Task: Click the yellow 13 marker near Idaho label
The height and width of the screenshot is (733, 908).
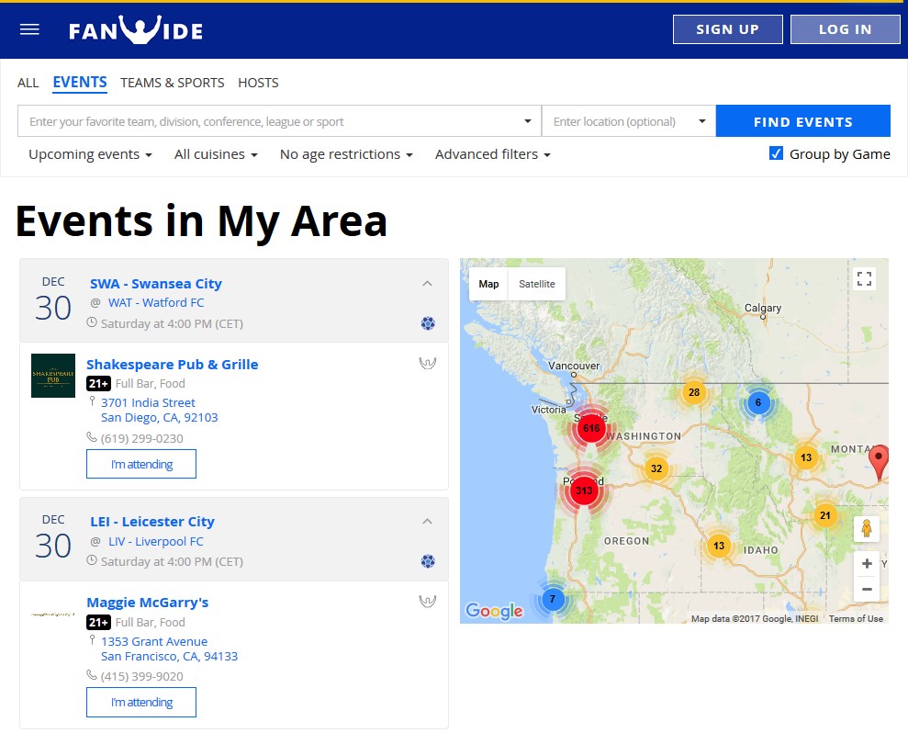Action: pyautogui.click(x=719, y=546)
